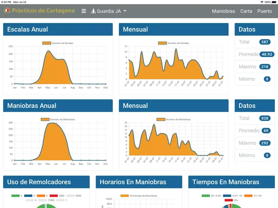Viewport: 278px width, 208px height.
Task: Tap the Máximo badge showing 292
Action: (265, 143)
